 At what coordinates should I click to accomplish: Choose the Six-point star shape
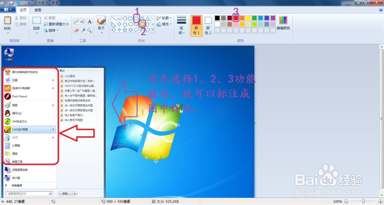coord(131,30)
